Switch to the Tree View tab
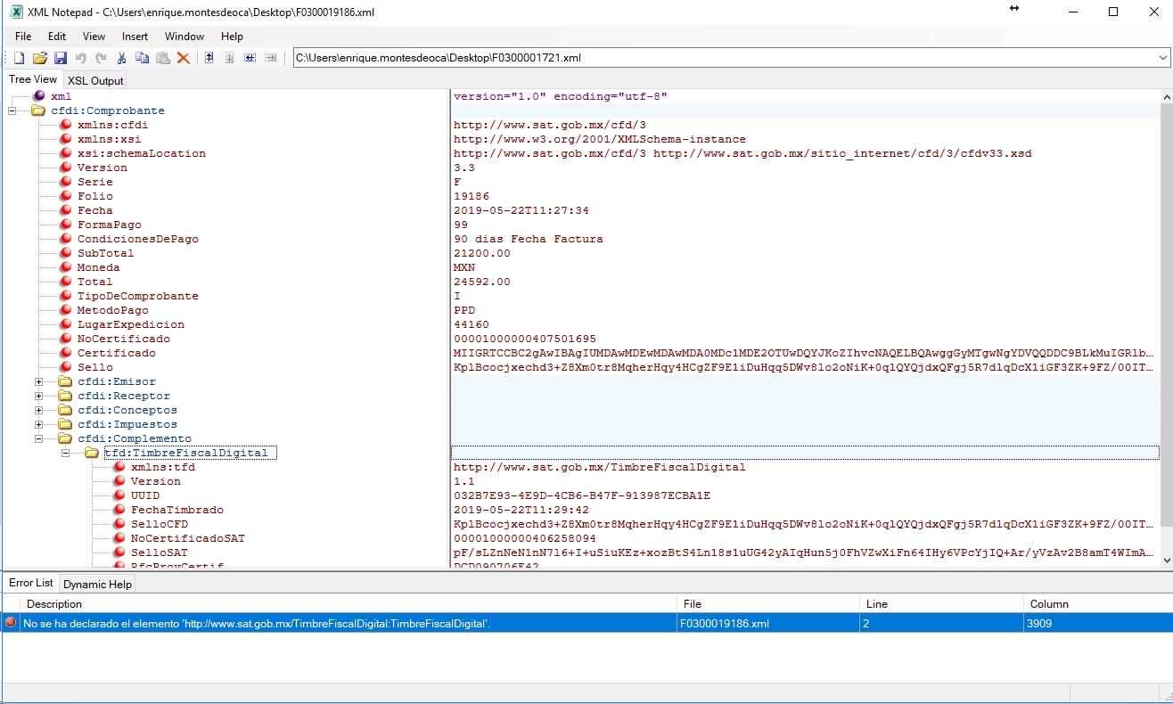 click(x=33, y=79)
